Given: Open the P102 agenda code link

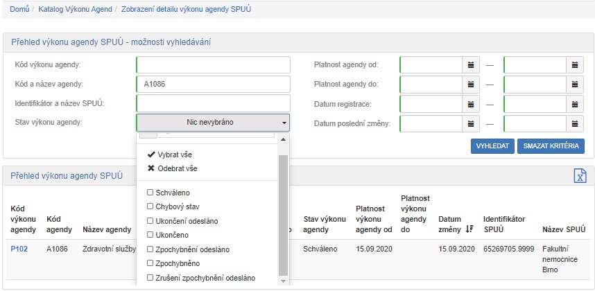Looking at the screenshot, I should point(19,249).
